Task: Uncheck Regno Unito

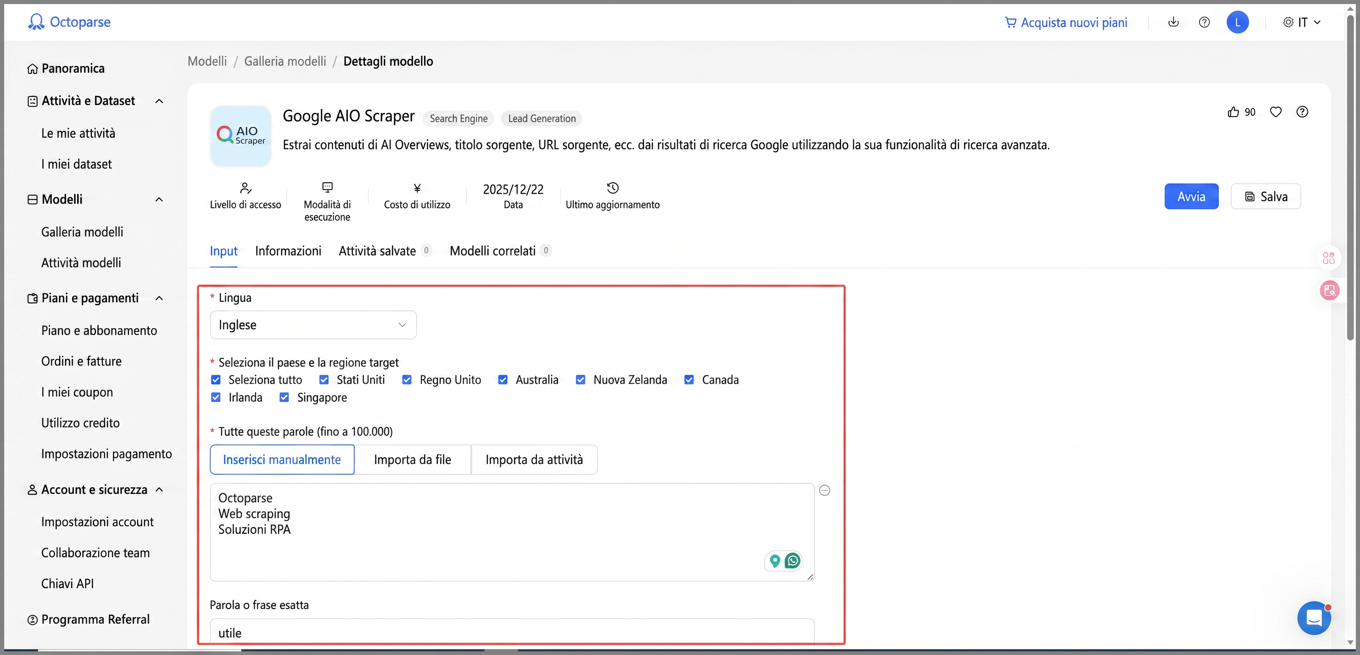Action: pos(407,380)
